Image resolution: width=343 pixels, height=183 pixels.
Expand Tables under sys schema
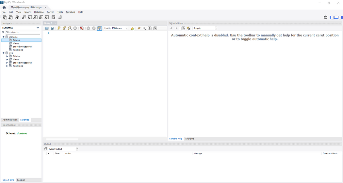[x=7, y=56]
